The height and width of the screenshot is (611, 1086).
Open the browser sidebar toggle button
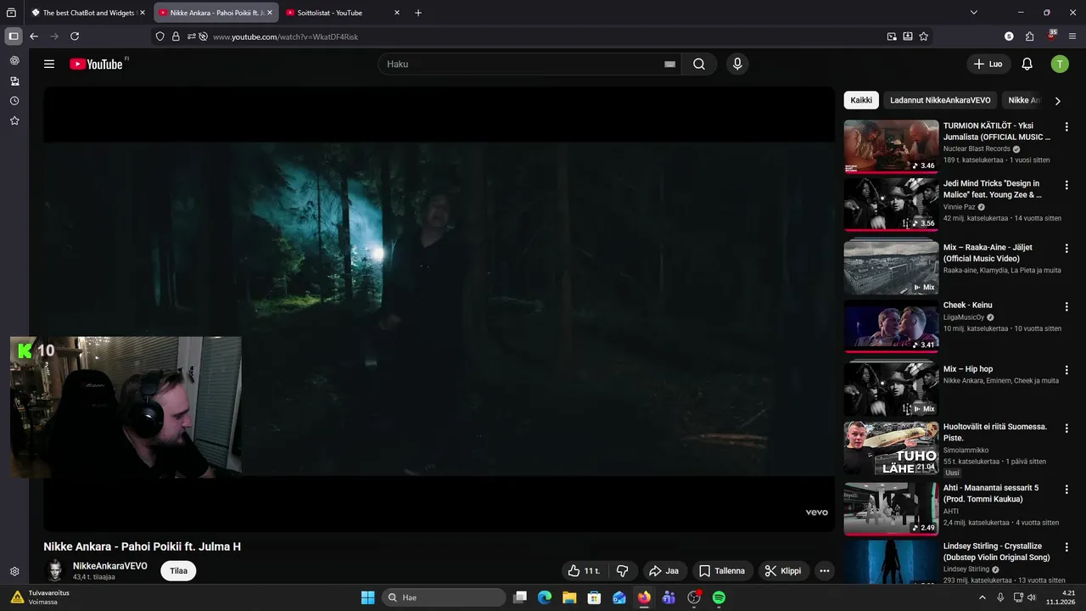point(14,36)
